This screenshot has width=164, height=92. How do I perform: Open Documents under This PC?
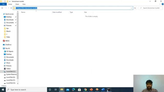tap(10, 57)
